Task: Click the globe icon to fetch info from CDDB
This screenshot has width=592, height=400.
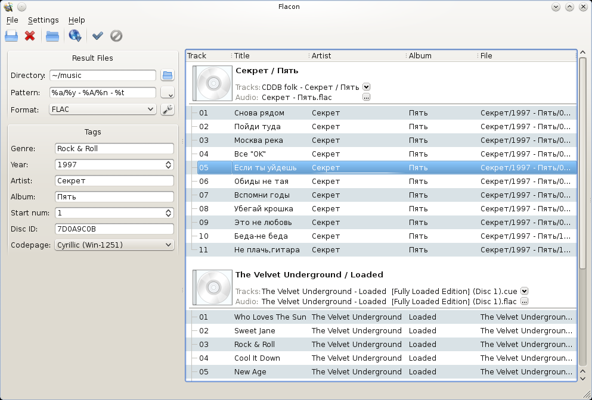Action: [x=75, y=36]
